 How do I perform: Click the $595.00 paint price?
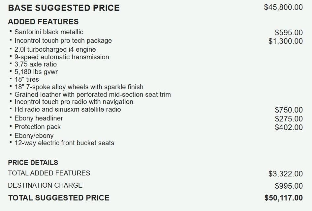[x=289, y=33]
